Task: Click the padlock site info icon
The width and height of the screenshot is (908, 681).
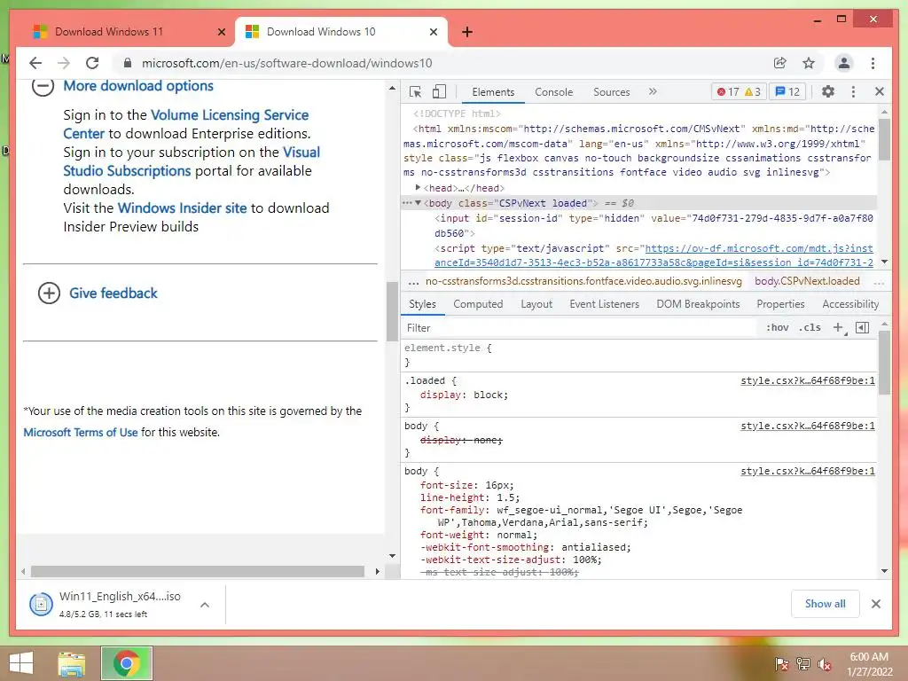Action: (128, 63)
